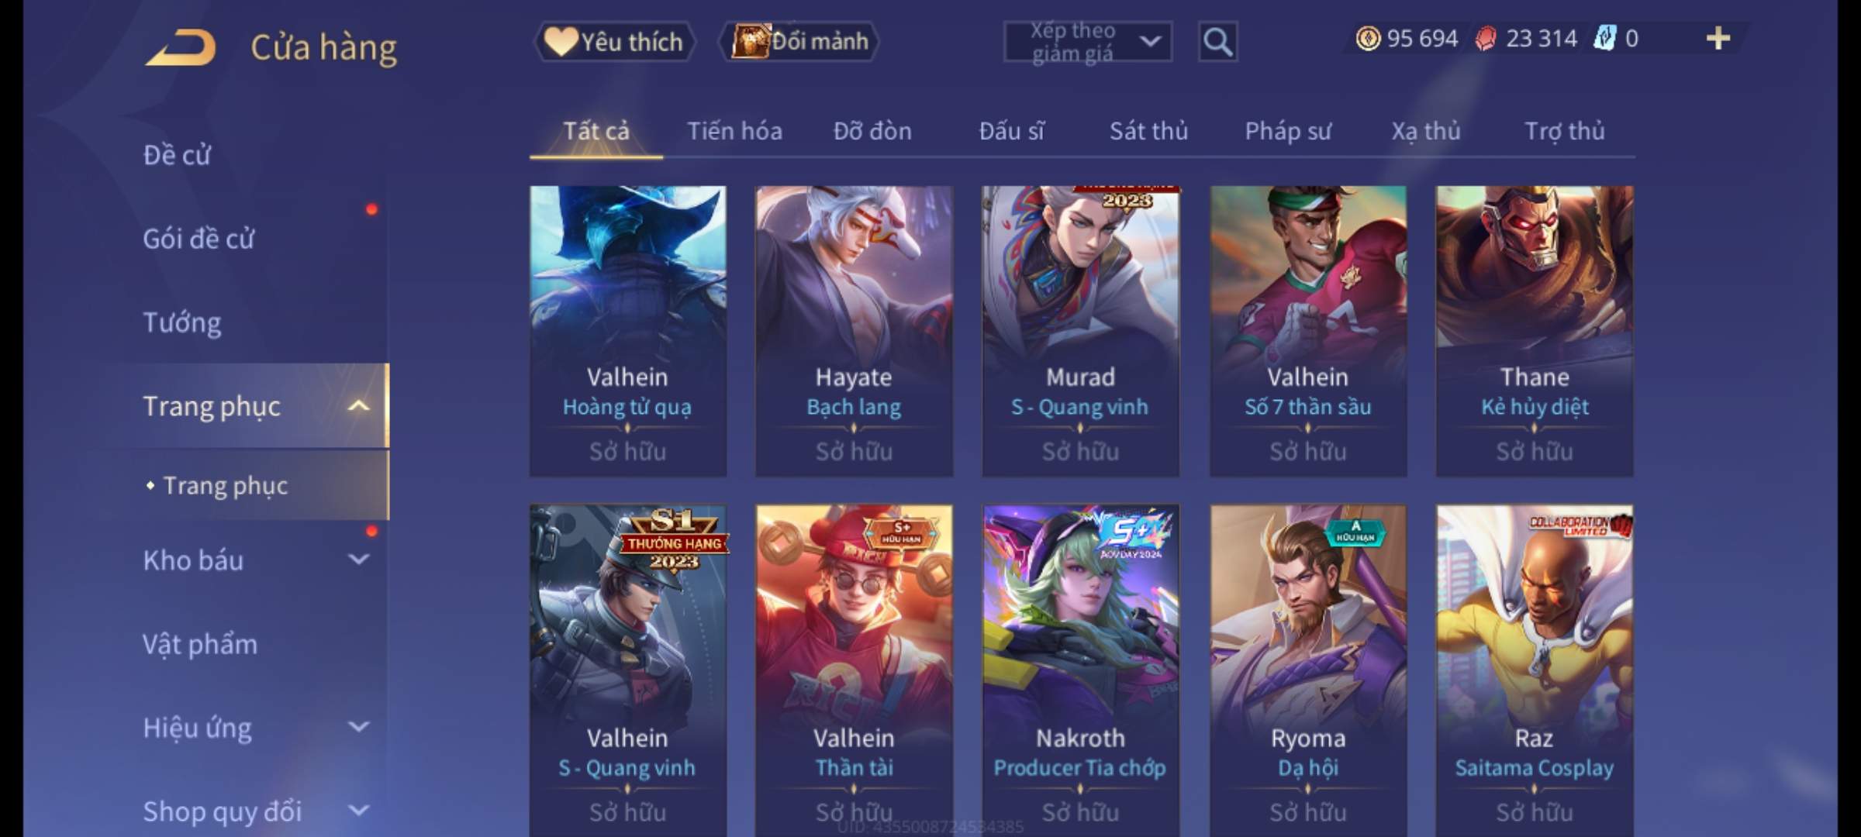Tap the red ruby currency icon
The width and height of the screenshot is (1861, 837).
1485,38
